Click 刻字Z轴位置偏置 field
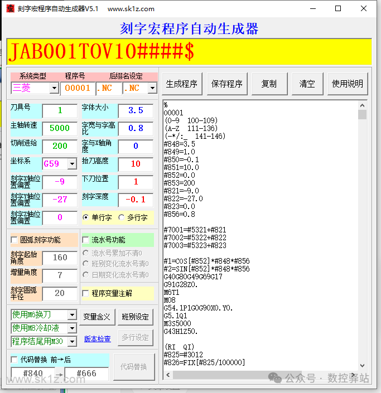The image size is (381, 393). click(60, 217)
